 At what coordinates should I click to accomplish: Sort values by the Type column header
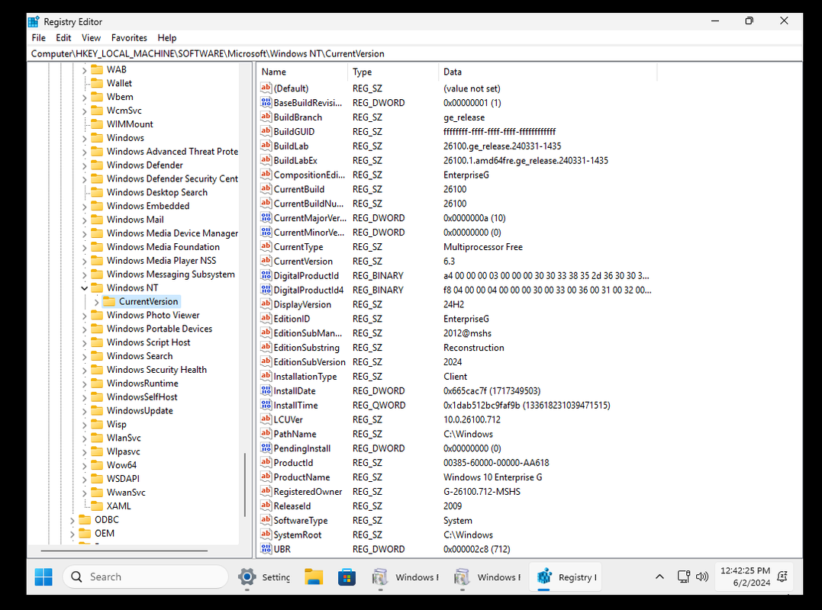point(392,72)
